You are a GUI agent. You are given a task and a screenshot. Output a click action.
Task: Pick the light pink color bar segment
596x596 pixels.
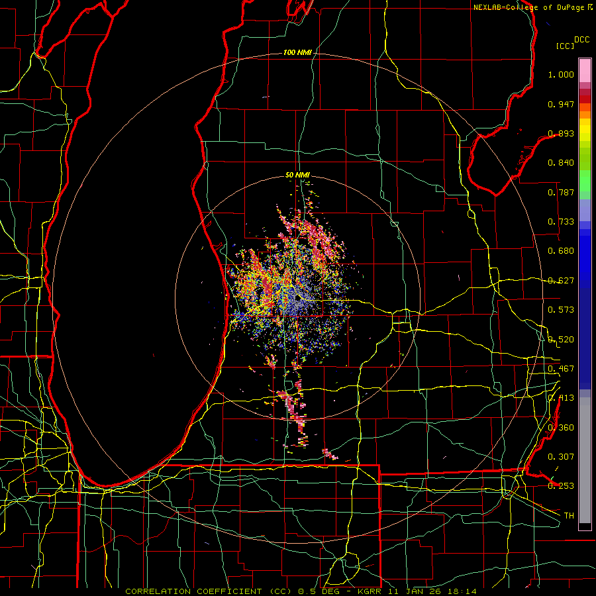585,70
